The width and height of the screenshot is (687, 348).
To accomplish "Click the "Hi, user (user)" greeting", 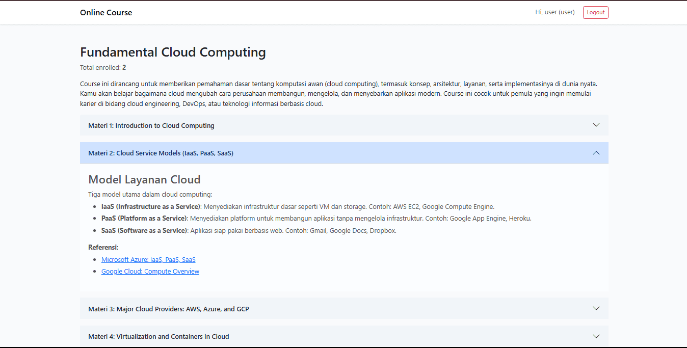I will tap(554, 13).
